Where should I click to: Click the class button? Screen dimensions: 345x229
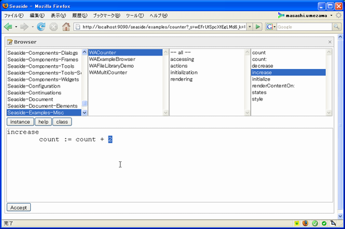coord(62,122)
